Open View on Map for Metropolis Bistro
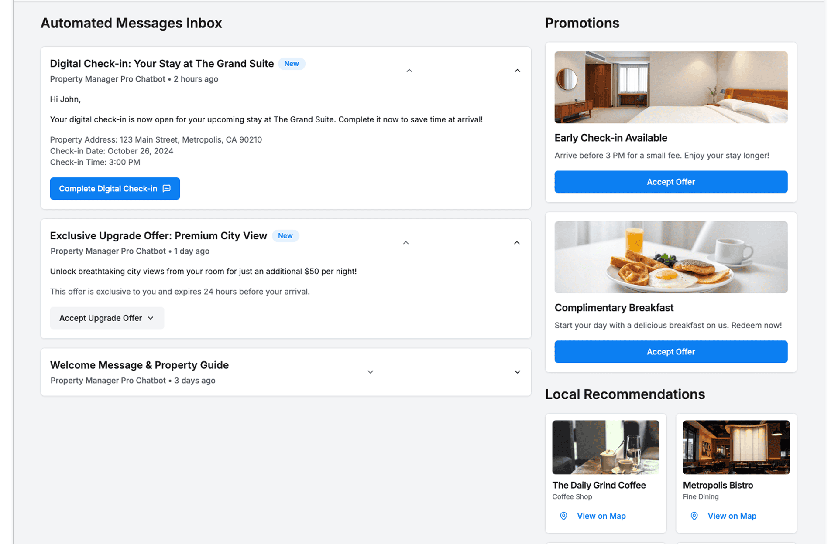This screenshot has width=838, height=544. click(732, 516)
